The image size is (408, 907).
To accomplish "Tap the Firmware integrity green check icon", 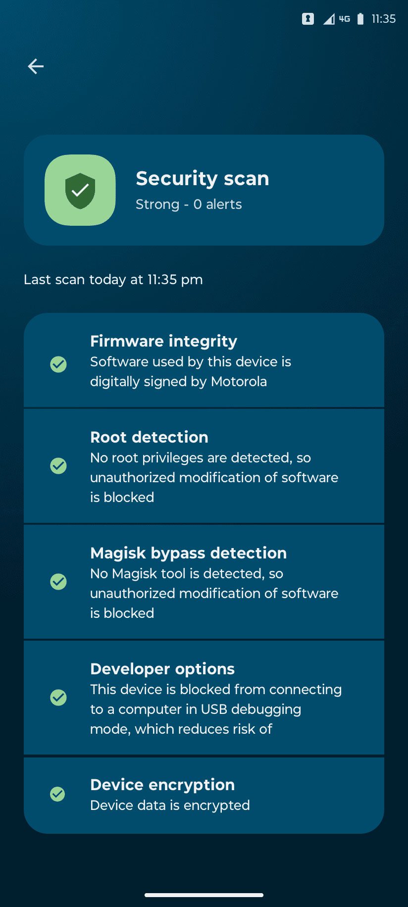I will [x=58, y=364].
